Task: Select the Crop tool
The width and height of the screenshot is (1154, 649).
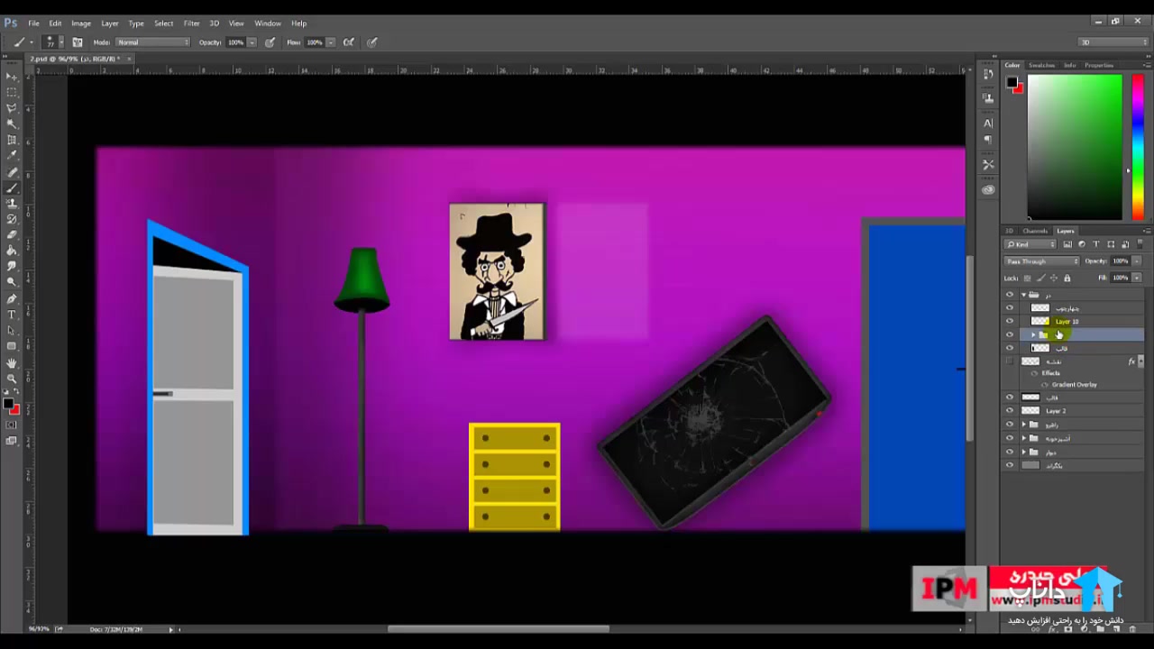Action: [12, 140]
